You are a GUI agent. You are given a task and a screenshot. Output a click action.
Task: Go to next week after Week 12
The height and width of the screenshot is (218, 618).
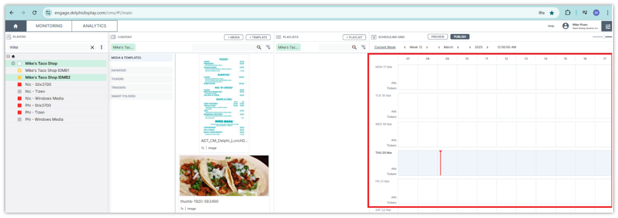(x=427, y=48)
